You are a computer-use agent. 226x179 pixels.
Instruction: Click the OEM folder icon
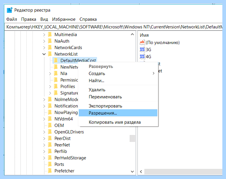coord(50,125)
